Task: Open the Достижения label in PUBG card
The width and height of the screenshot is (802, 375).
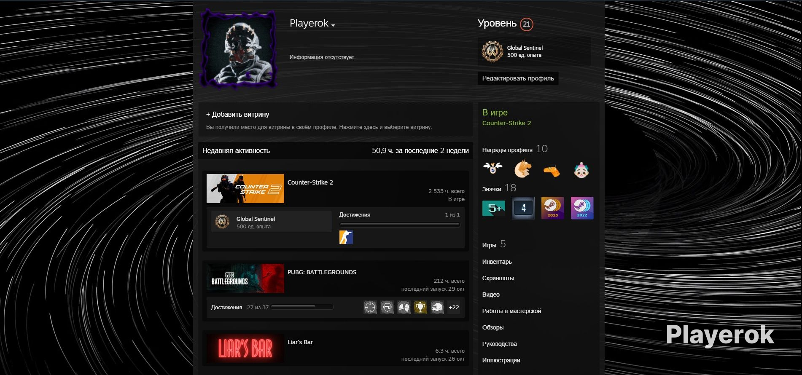Action: [x=226, y=307]
